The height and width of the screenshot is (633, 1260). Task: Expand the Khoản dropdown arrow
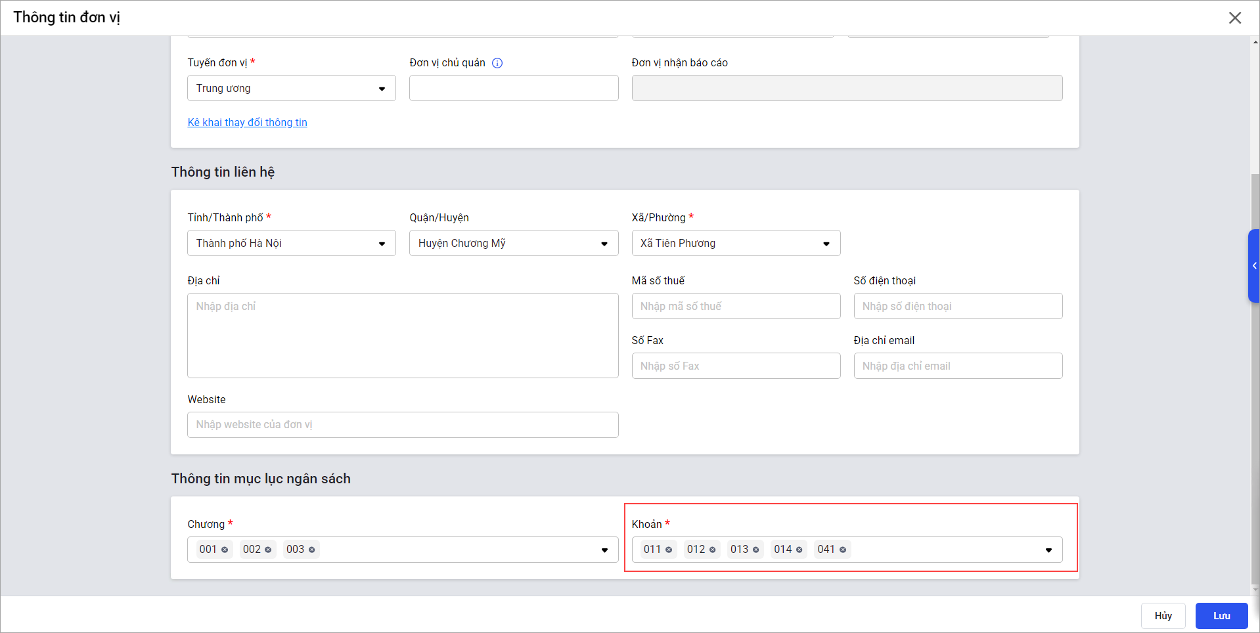click(1048, 550)
